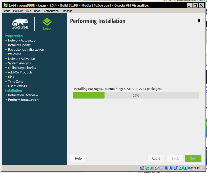
Task: Click the keyboard capture arrow icon
Action: click(x=185, y=168)
